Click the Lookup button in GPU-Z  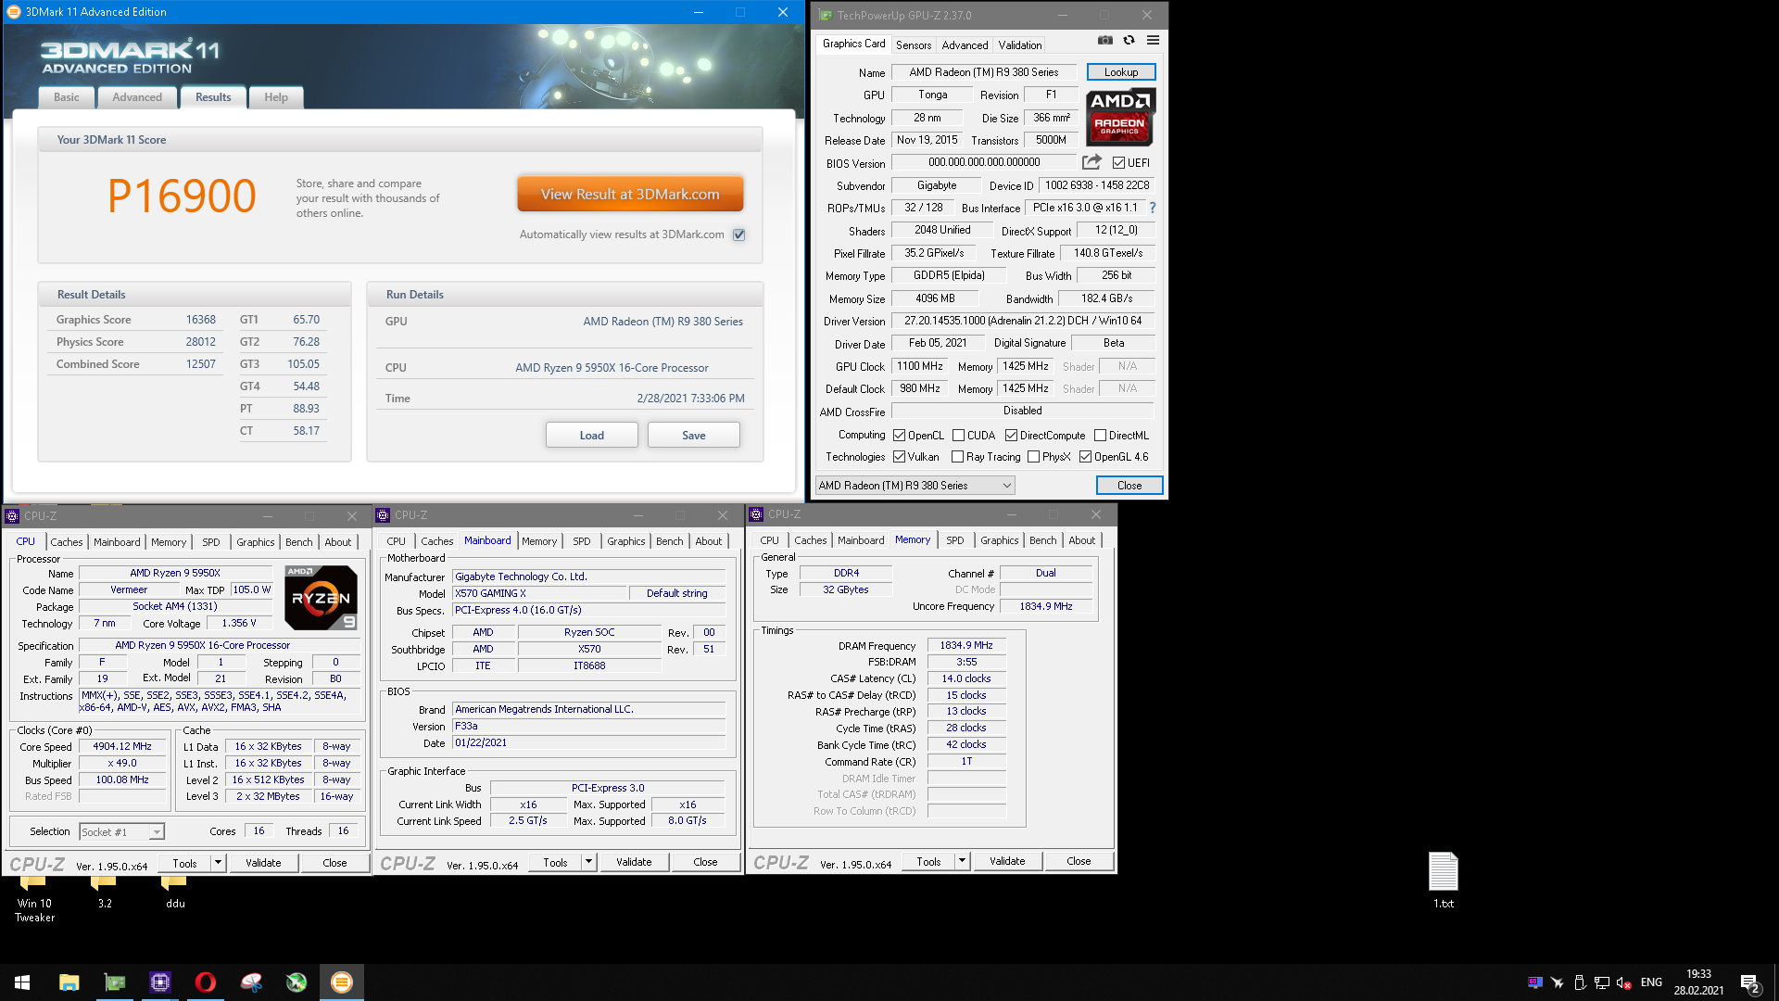1121,71
